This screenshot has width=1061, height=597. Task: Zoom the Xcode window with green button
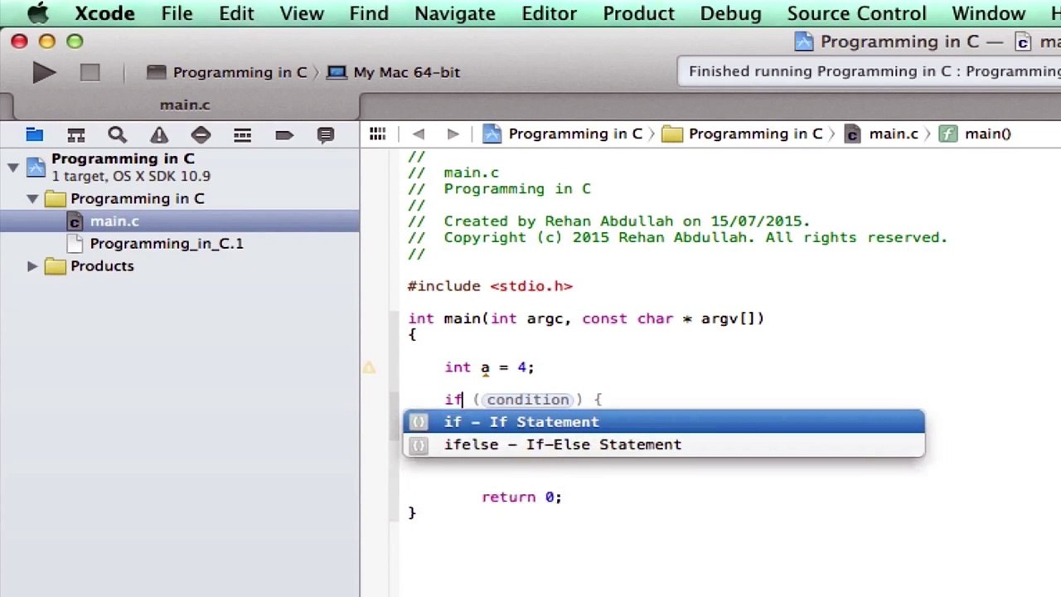coord(75,41)
